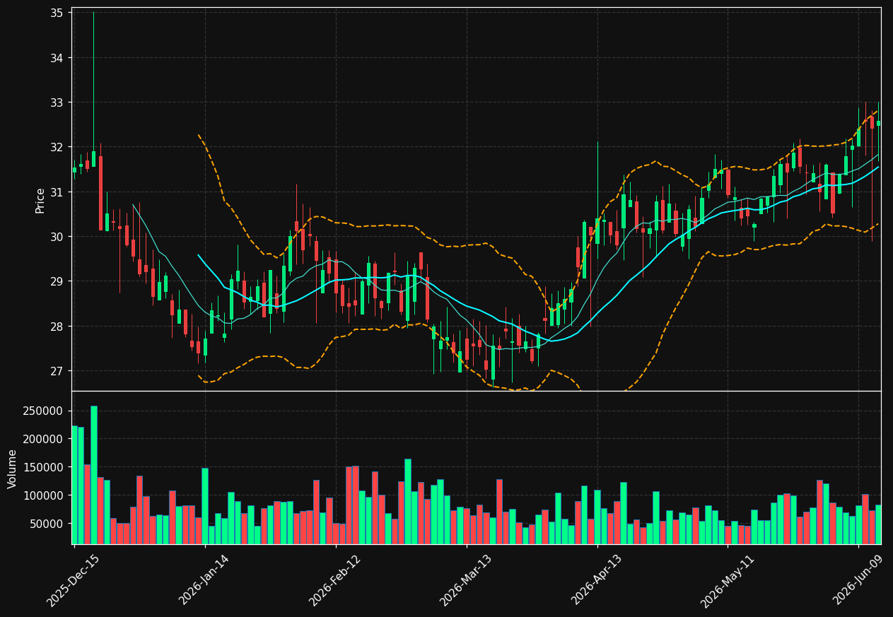Click the 2026-Jan-14 date label
The width and height of the screenshot is (893, 617).
pos(204,580)
